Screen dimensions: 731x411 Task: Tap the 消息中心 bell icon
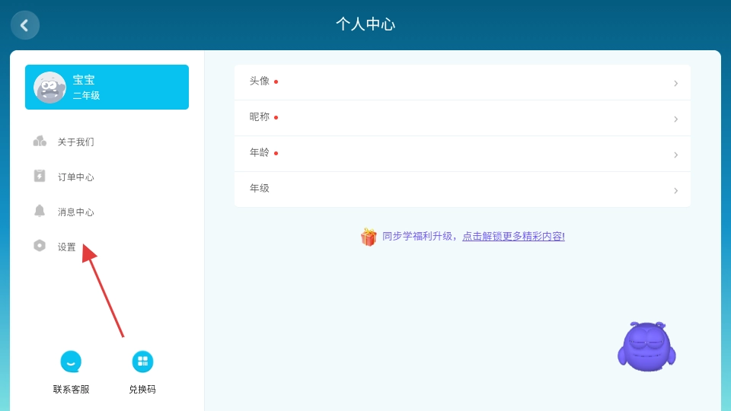[40, 212]
